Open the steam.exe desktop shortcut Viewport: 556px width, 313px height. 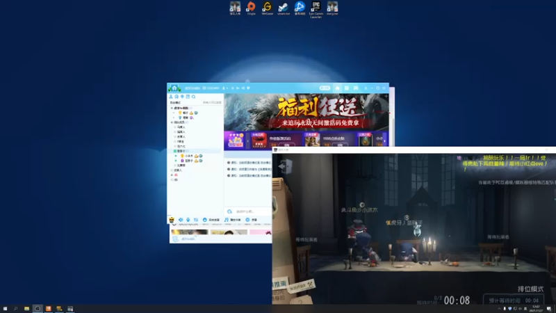[x=284, y=8]
